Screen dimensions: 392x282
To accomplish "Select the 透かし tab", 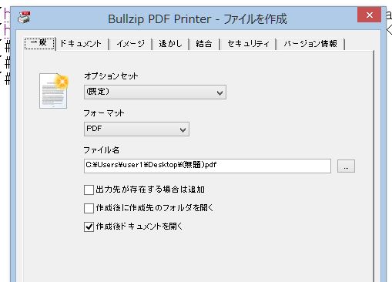I will (171, 44).
